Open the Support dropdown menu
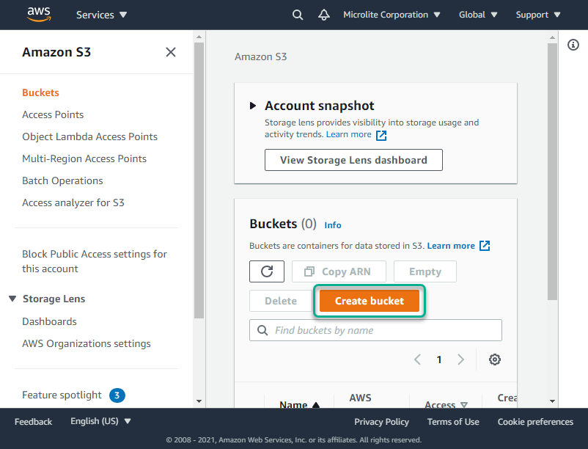588x449 pixels. [538, 15]
